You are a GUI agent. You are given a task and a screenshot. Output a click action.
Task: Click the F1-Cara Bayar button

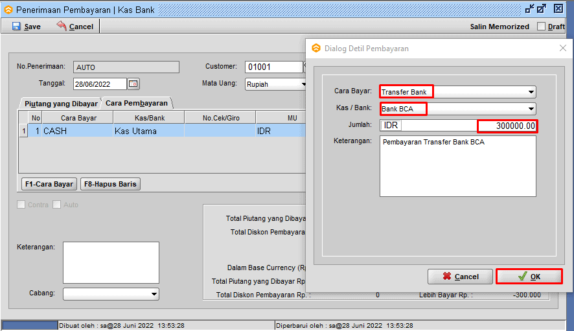click(49, 184)
